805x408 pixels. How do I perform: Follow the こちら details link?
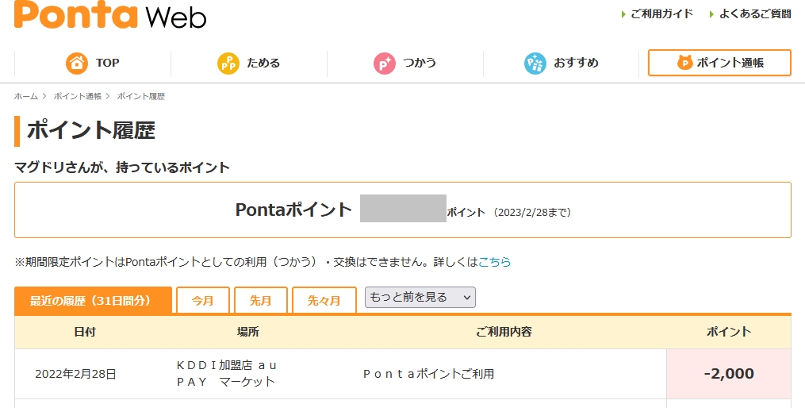click(494, 261)
